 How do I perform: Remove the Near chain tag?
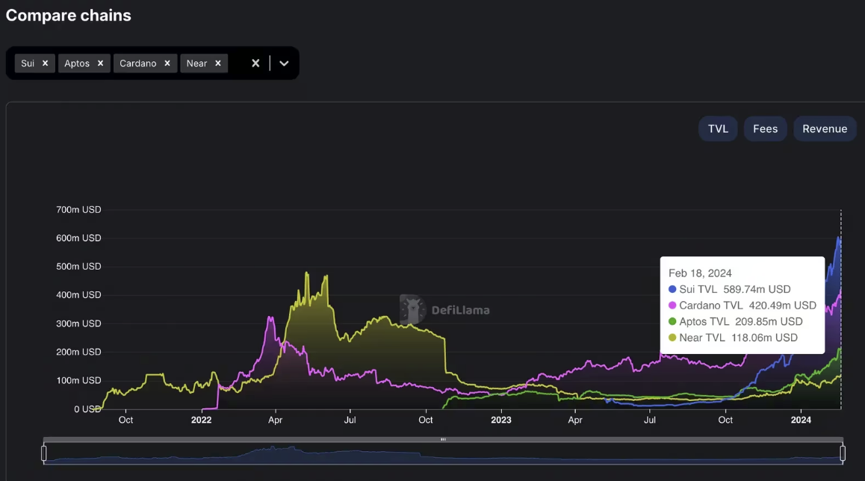[217, 63]
